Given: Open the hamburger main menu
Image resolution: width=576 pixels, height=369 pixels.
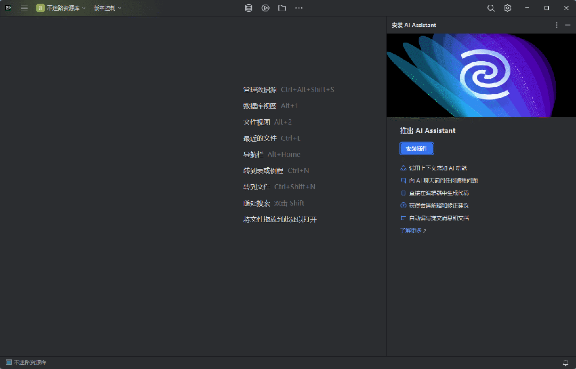Looking at the screenshot, I should (x=24, y=8).
